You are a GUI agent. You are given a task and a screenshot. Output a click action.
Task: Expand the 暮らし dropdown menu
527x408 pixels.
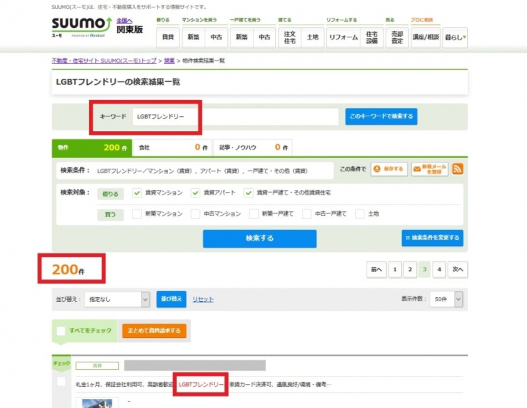[x=455, y=37]
